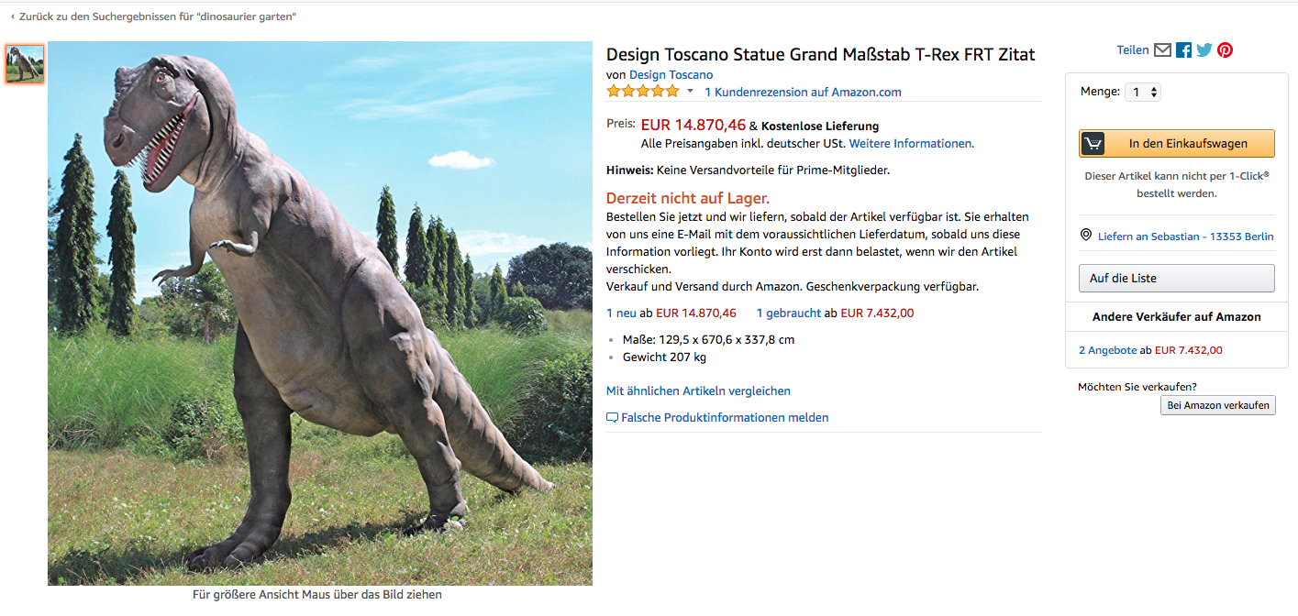Screen dimensions: 1298x616
Task: Open Mit ähnlichen Artikeln vergleichen
Action: [698, 390]
